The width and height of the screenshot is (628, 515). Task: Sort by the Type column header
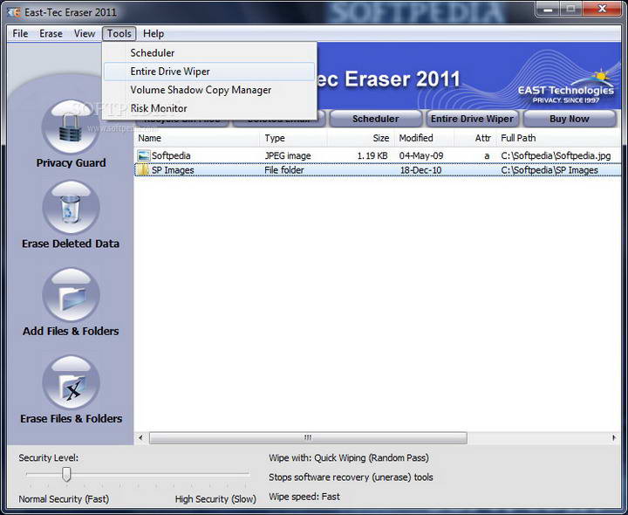[293, 138]
